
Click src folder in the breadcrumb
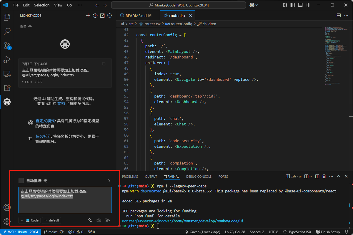(131, 24)
